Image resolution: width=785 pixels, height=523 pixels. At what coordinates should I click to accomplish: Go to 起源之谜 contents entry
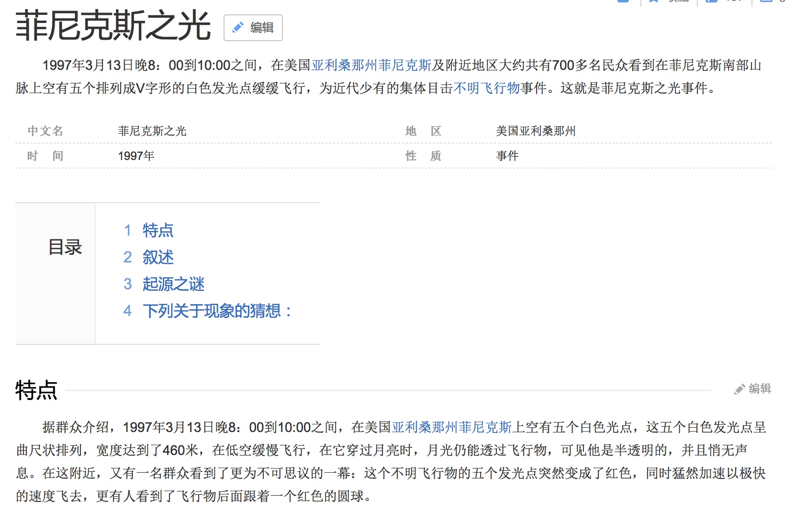click(x=173, y=284)
